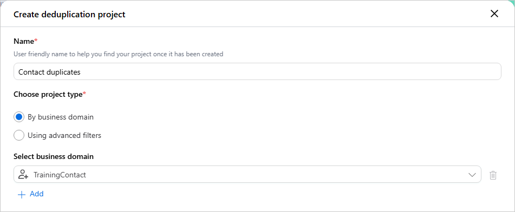
Task: Click the 'Using advanced filters' option label
Action: (64, 135)
